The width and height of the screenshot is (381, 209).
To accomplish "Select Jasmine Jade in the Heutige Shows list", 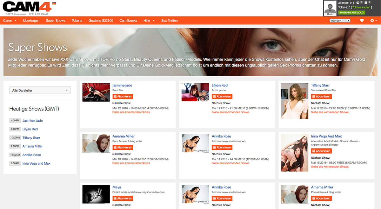I will pos(32,121).
